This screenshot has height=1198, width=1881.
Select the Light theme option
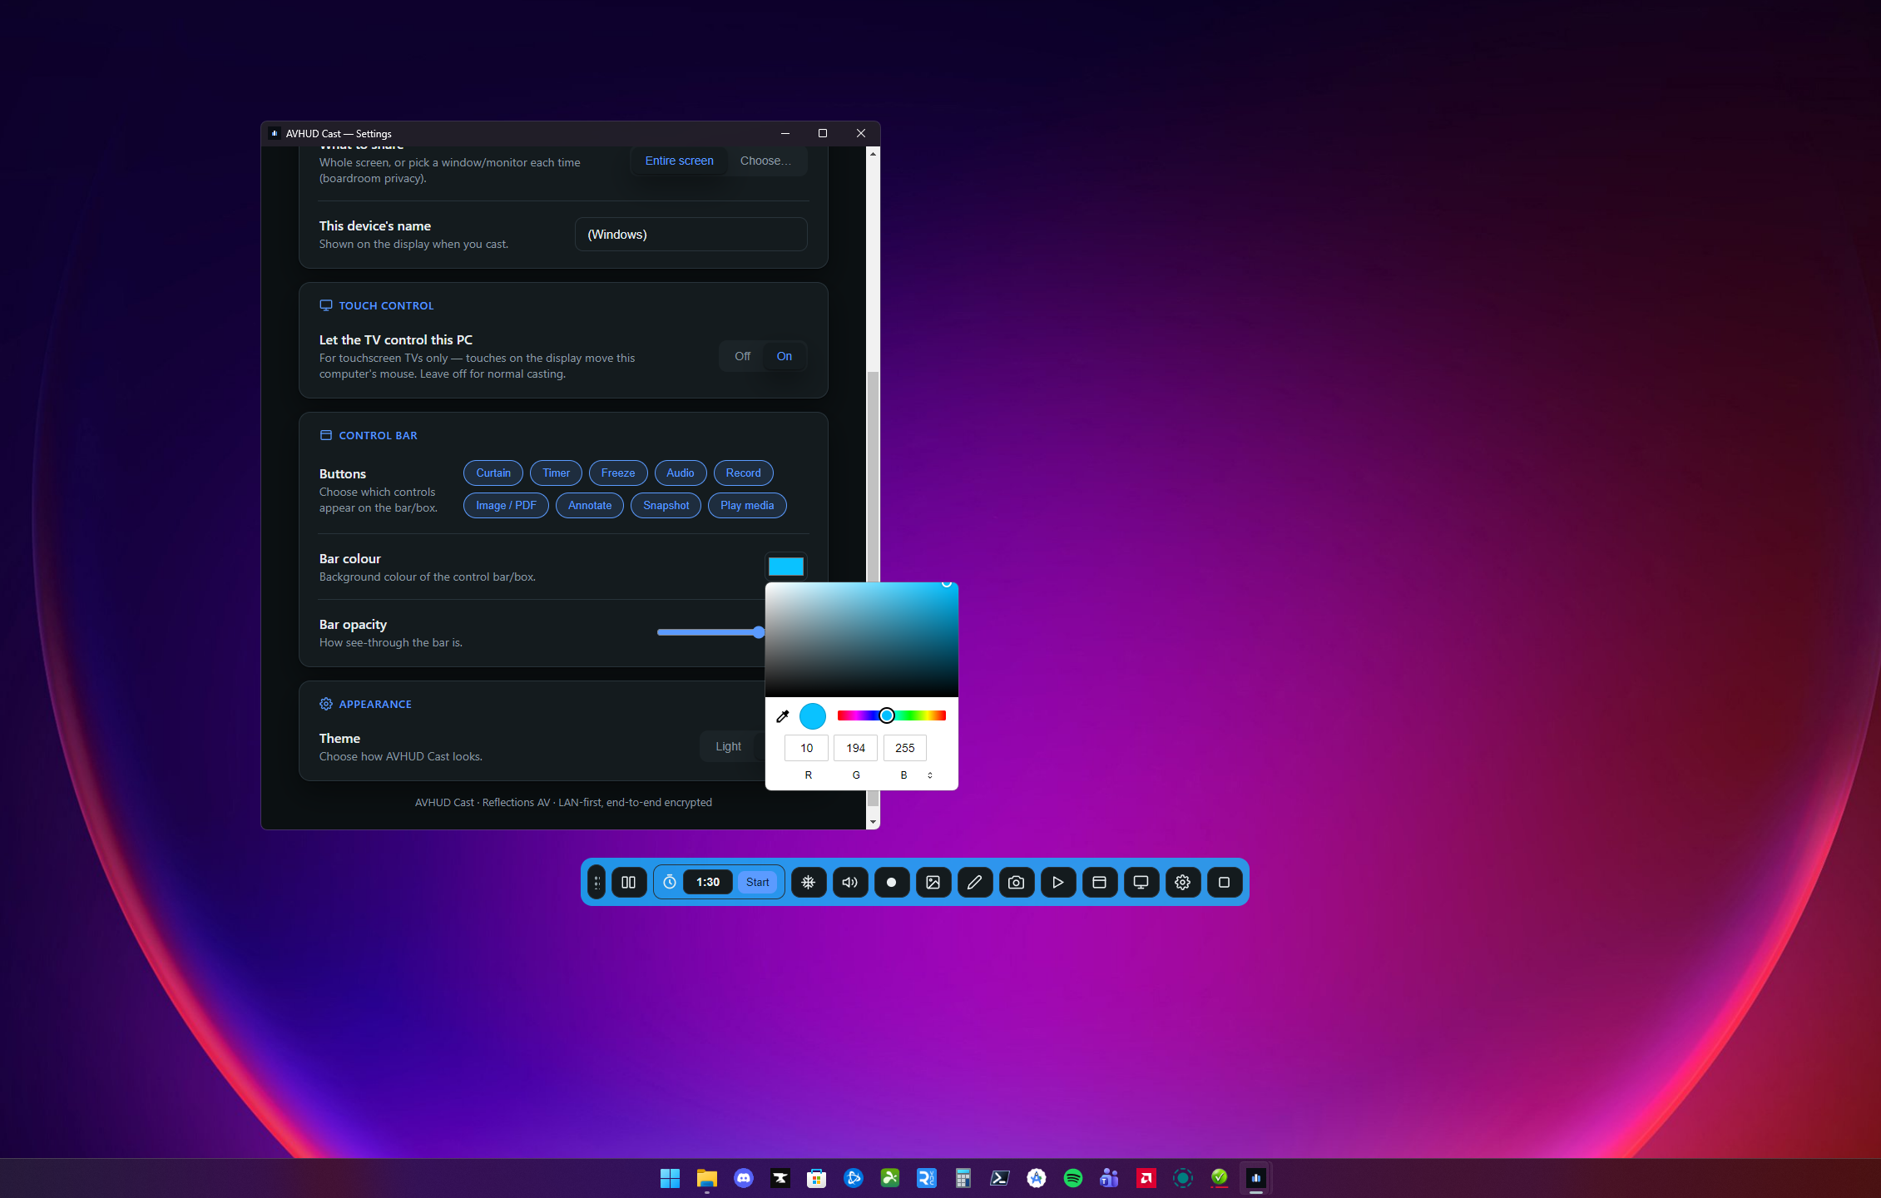(x=729, y=746)
